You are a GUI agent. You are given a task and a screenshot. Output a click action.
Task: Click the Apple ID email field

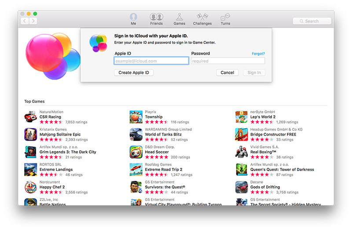click(x=151, y=61)
